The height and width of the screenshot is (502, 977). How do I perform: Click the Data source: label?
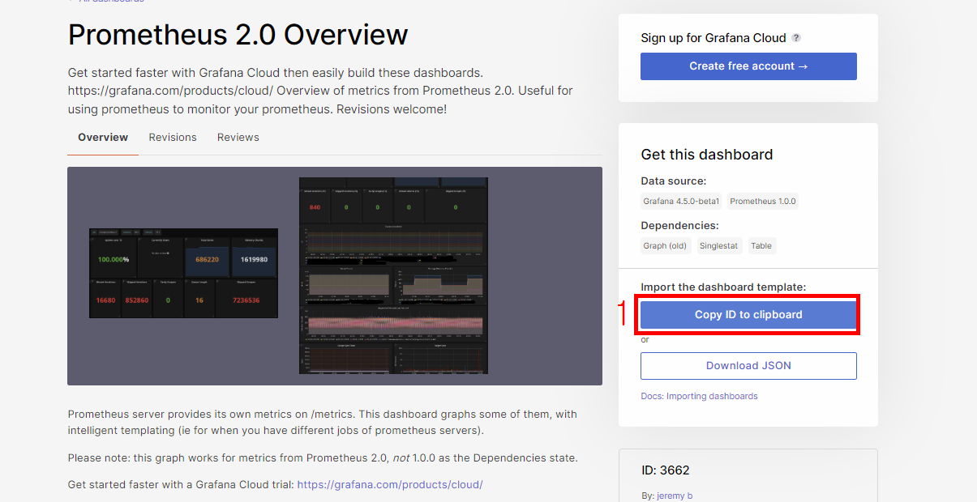(x=673, y=181)
